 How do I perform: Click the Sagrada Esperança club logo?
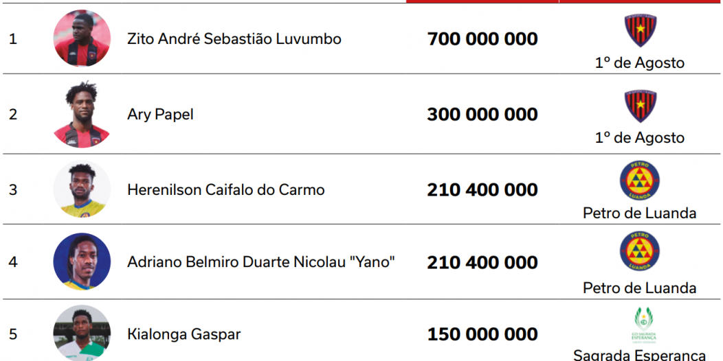(640, 325)
